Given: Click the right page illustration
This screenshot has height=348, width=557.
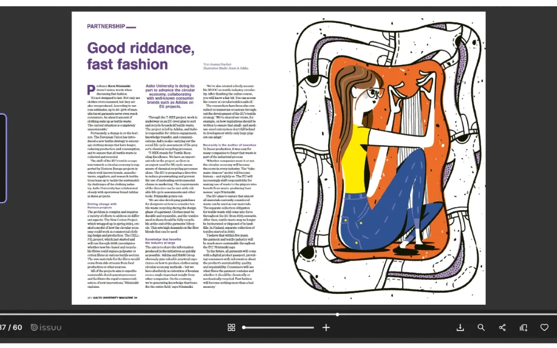Looking at the screenshot, I should (x=387, y=158).
